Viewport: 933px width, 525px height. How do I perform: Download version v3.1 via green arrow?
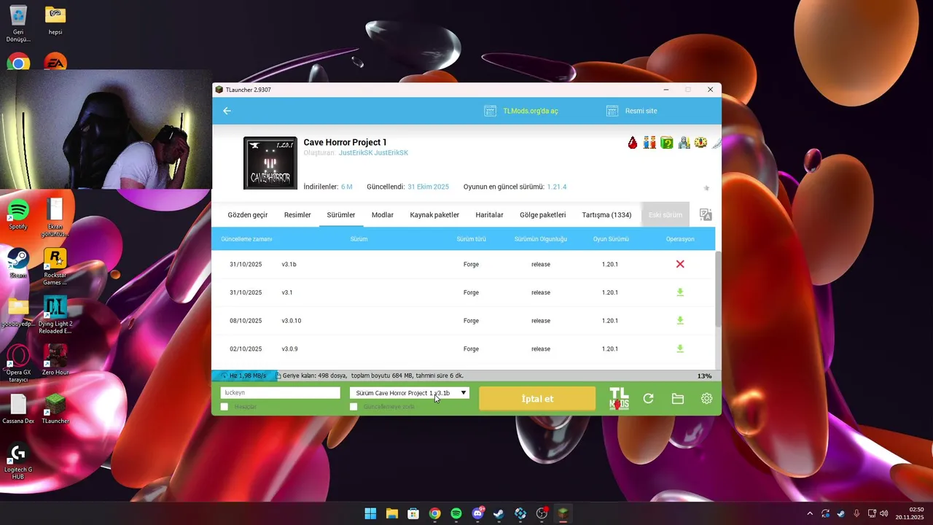680,292
